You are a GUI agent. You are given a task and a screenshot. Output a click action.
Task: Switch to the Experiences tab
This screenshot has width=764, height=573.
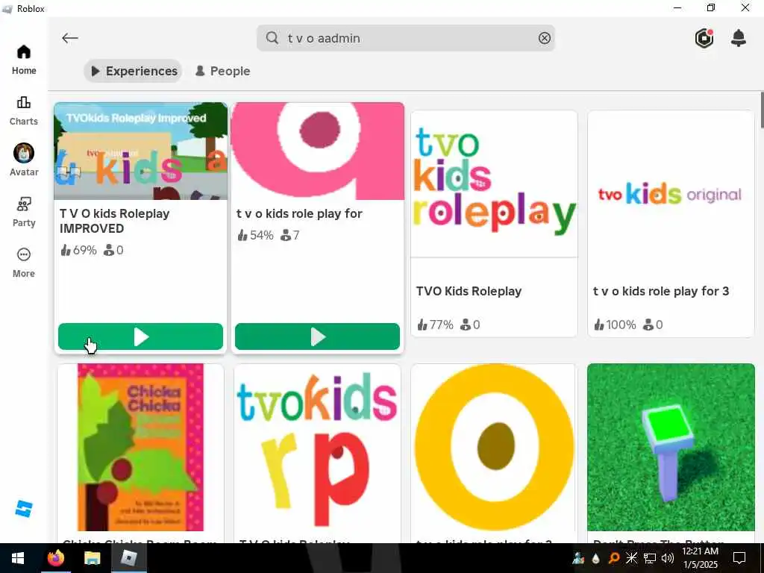pos(133,71)
